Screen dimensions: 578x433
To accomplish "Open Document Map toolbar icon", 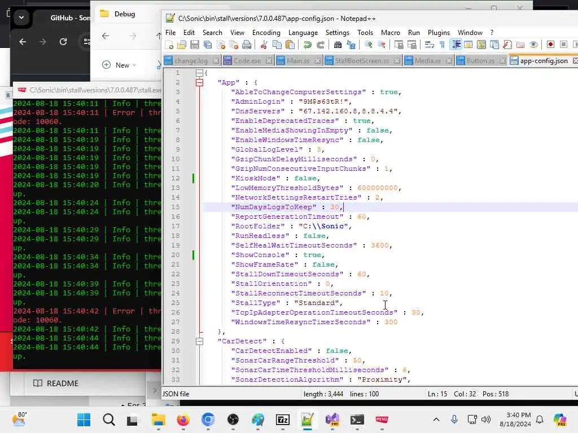I will 481,45.
